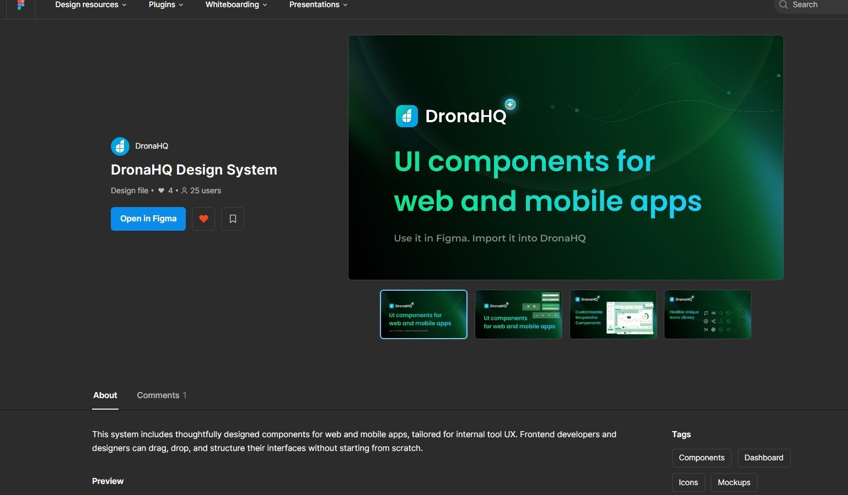Select the Flexible Unique Icons Library thumbnail
Viewport: 848px width, 495px height.
(x=707, y=314)
